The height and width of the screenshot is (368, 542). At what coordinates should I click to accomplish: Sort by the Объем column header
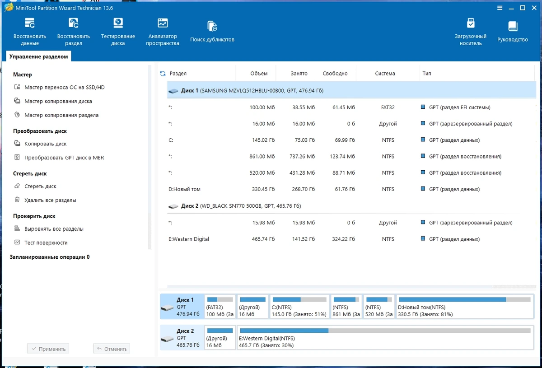click(257, 73)
